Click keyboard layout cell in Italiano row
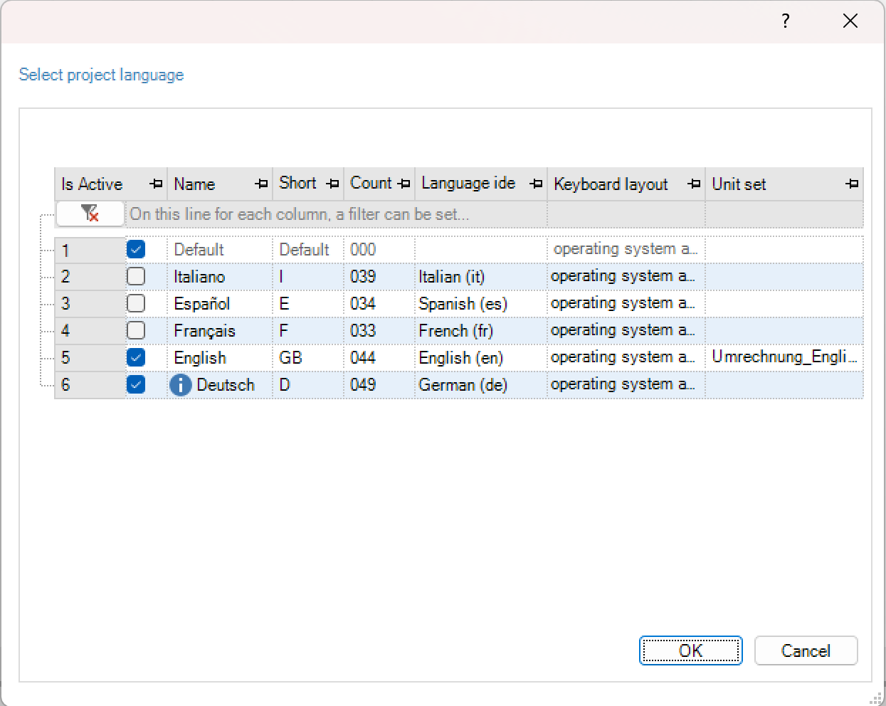This screenshot has width=886, height=706. coord(626,277)
